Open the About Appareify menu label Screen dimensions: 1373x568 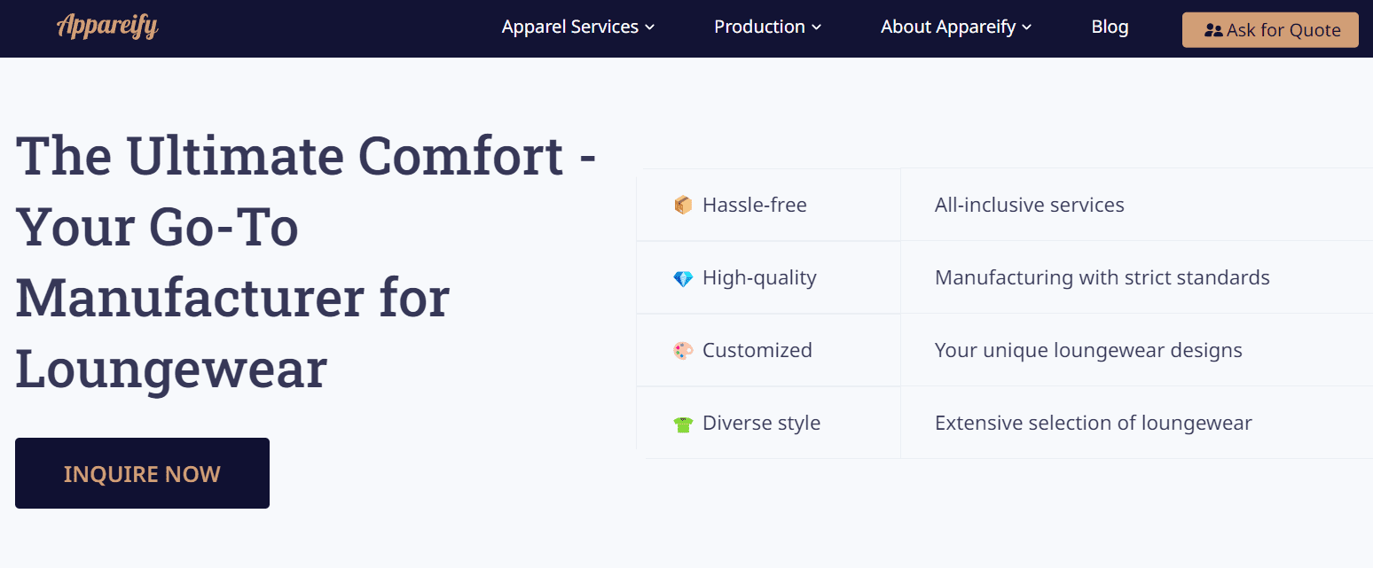point(948,27)
